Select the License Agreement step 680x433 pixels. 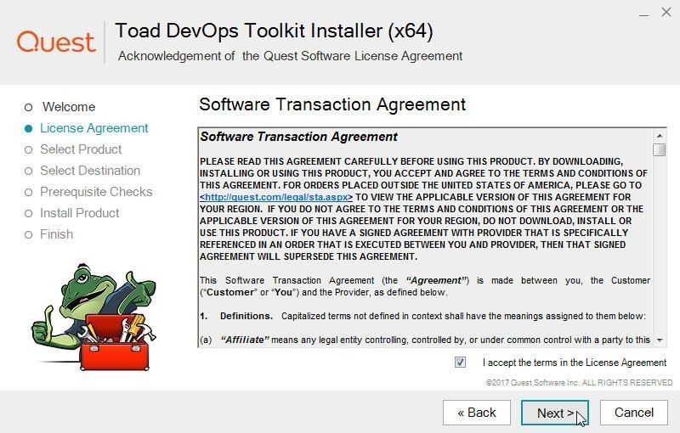click(x=87, y=128)
